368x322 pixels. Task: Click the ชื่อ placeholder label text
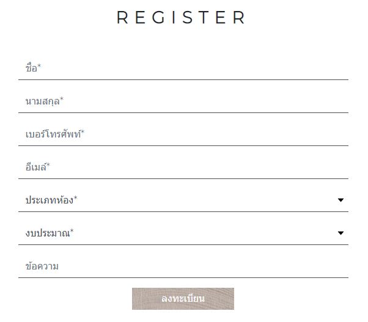tap(31, 68)
